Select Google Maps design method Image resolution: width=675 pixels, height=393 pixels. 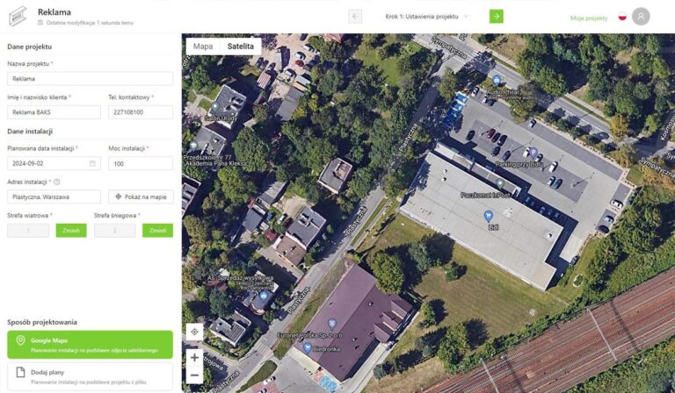click(x=90, y=345)
